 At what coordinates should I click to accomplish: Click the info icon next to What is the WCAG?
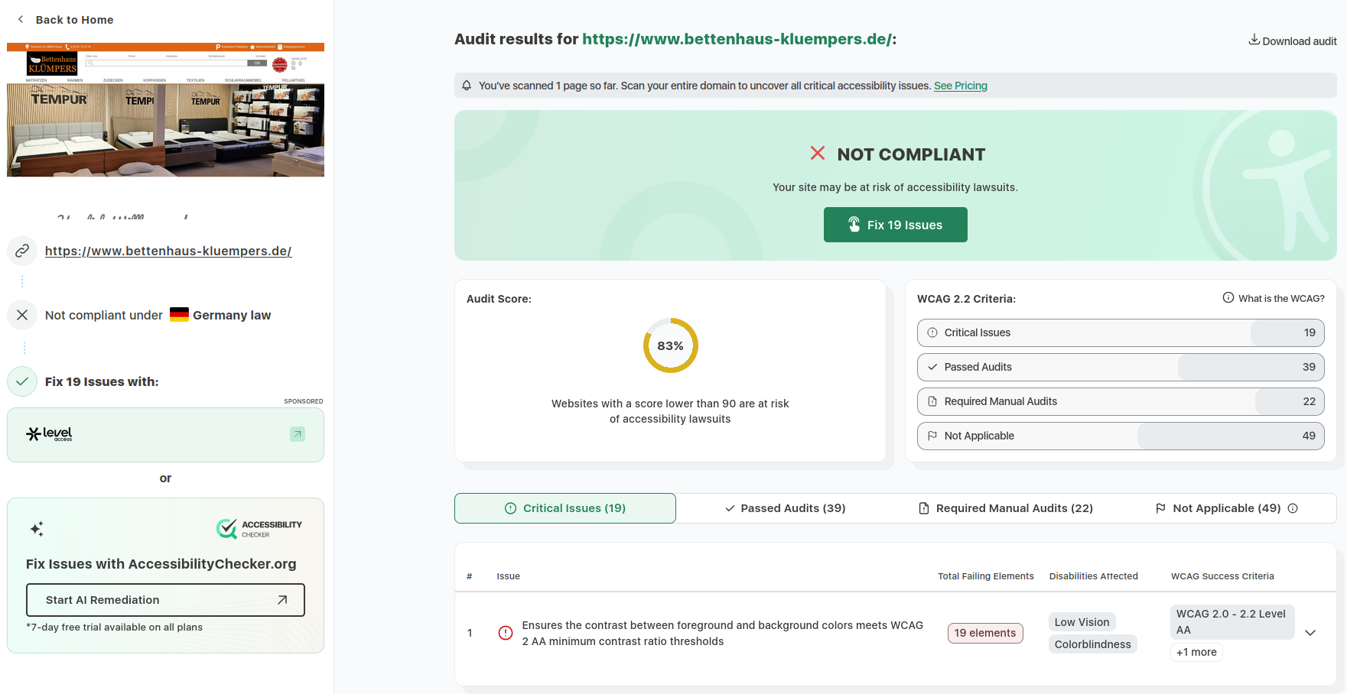1228,298
